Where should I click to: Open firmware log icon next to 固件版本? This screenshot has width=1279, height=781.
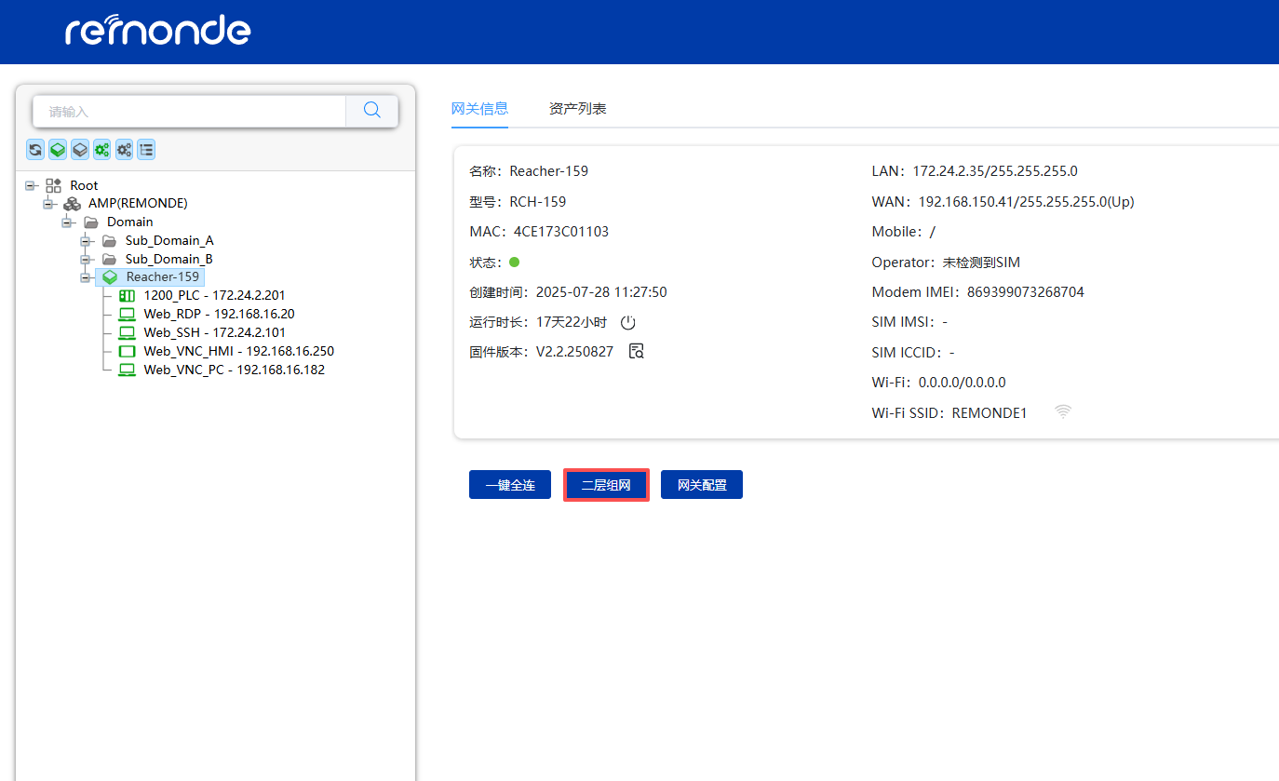[637, 351]
